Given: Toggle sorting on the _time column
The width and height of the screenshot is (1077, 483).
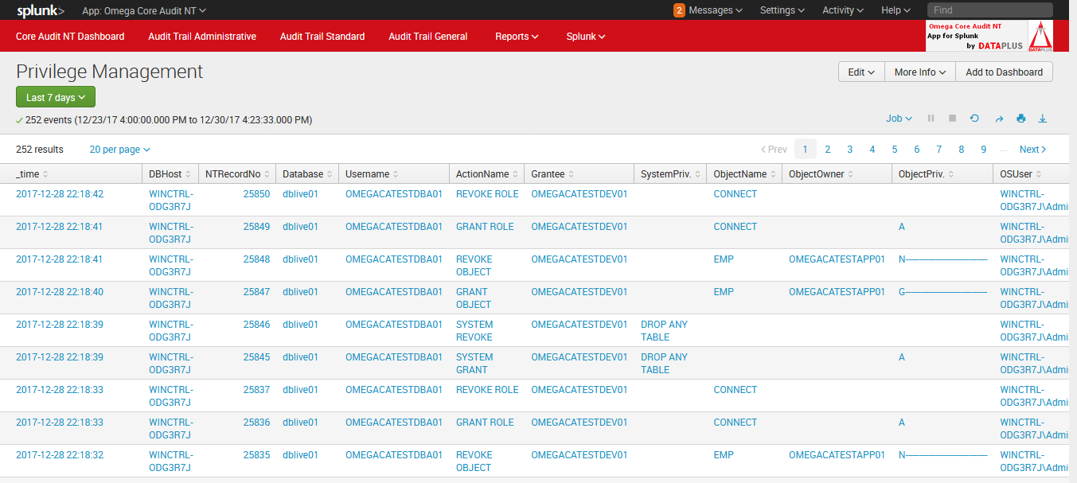Looking at the screenshot, I should (x=29, y=173).
